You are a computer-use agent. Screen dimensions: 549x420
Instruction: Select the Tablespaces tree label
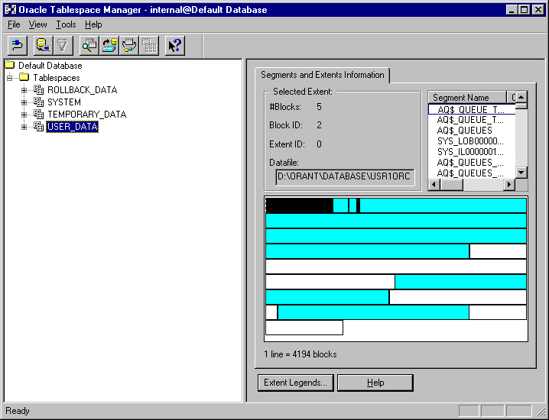(x=57, y=78)
